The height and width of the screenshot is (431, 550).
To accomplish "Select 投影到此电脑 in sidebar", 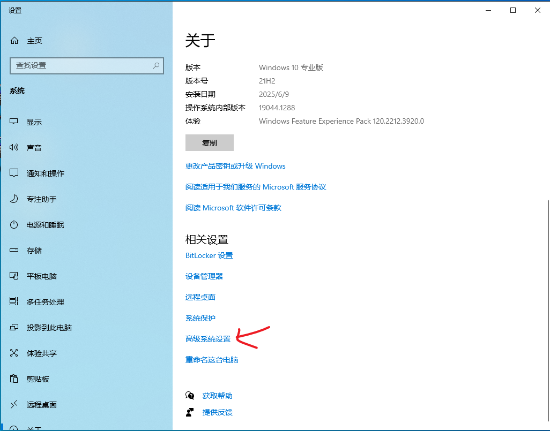I will 49,328.
